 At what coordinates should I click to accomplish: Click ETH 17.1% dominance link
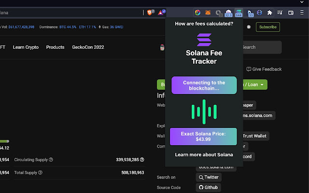click(x=87, y=27)
